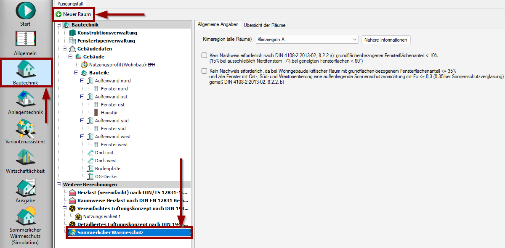Select the Haustür tree item
Screen dimensions: 505x248
point(109,113)
